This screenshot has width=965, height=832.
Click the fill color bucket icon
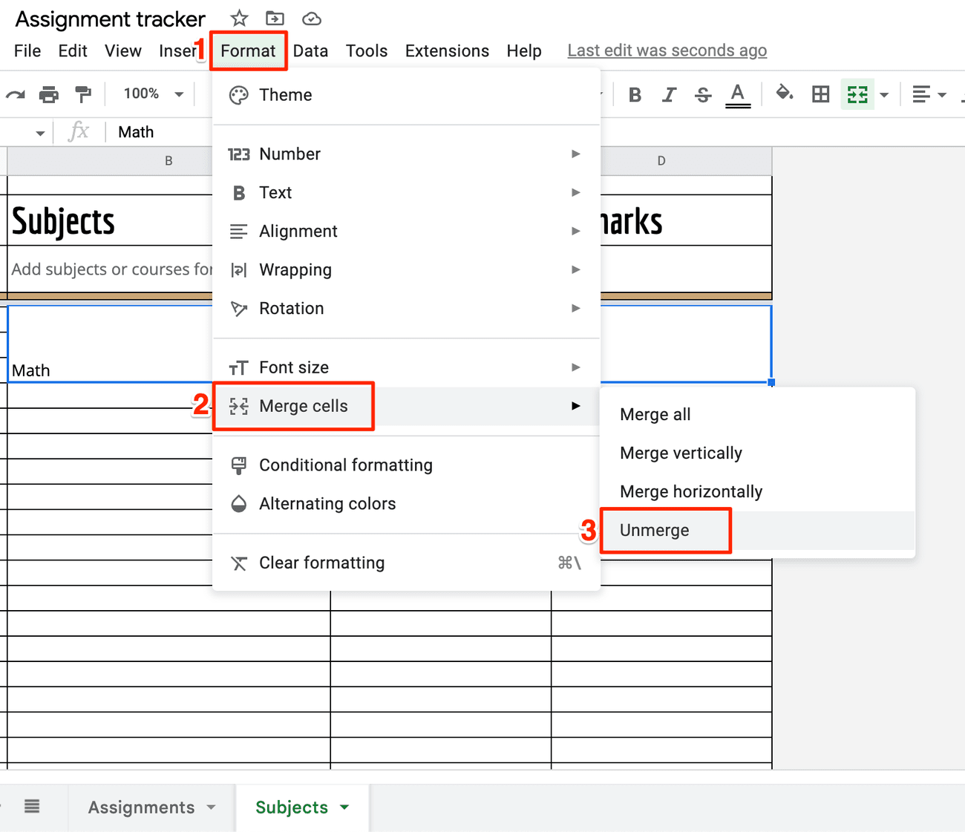pyautogui.click(x=784, y=94)
